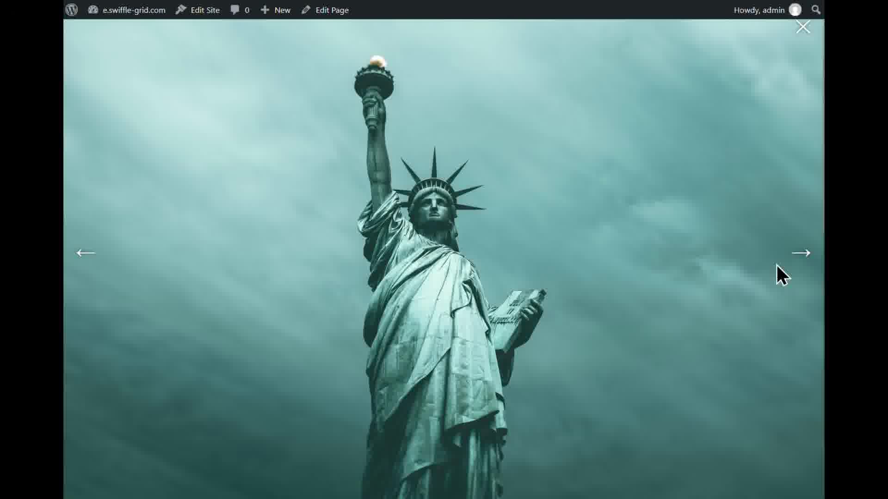Click the dashboard gauge icon beside site name
The image size is (888, 499).
tap(93, 10)
